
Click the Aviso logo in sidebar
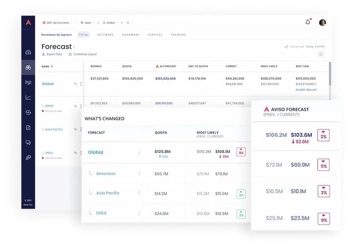[28, 22]
